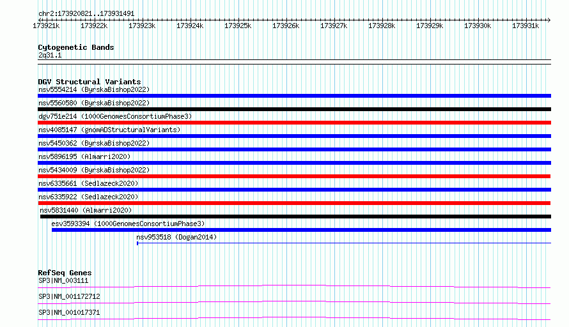Screen dimensions: 569x327
Task: Open the dgv751e214 (1000GenomesConsortiumPhase3) label
Action: pos(115,116)
